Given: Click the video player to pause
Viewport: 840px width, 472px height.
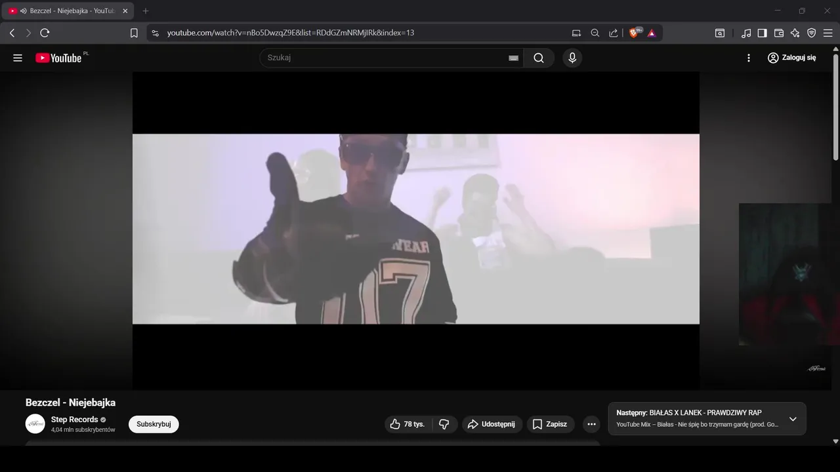Looking at the screenshot, I should pos(415,229).
